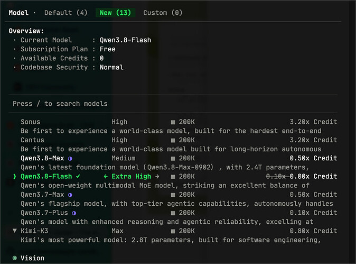The height and width of the screenshot is (264, 356).
Task: Click the Codebase Security value Normal
Action: point(111,67)
